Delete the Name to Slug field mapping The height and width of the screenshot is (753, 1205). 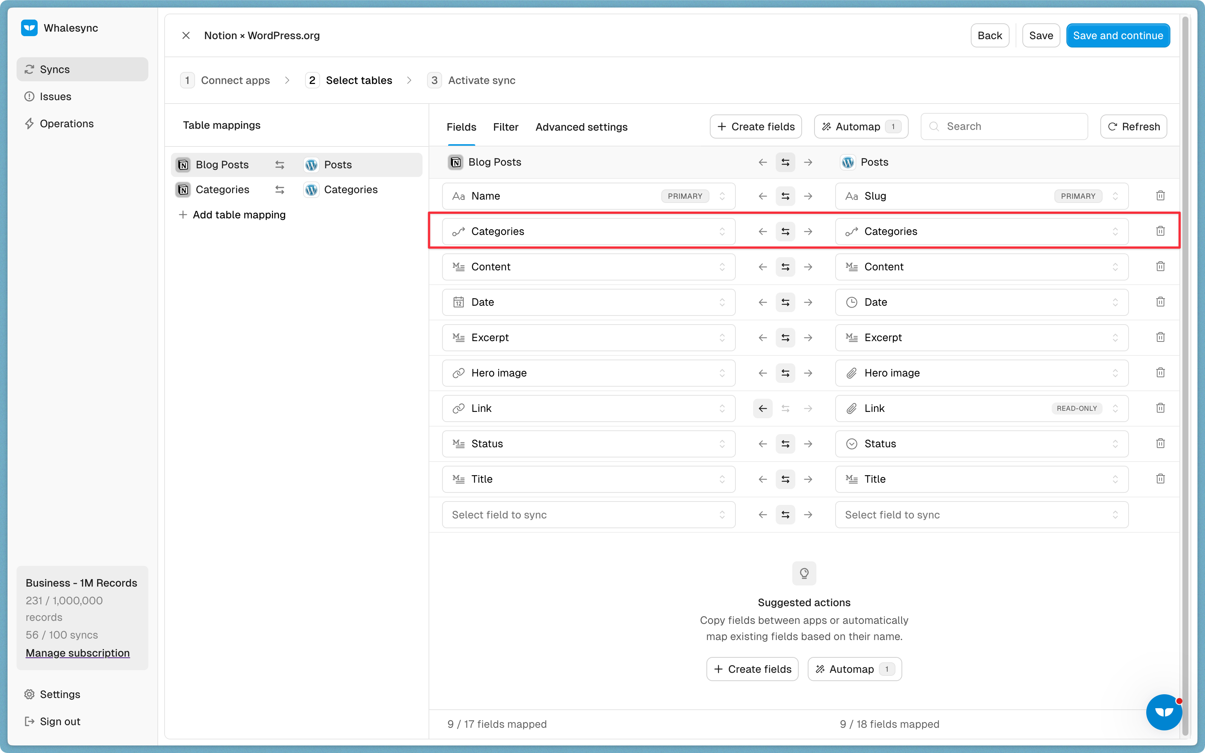pyautogui.click(x=1160, y=196)
